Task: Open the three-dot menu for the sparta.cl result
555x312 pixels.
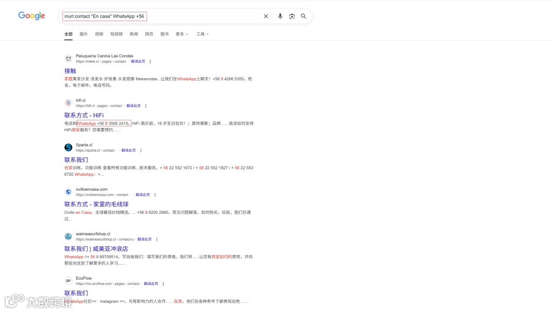Action: tap(141, 151)
